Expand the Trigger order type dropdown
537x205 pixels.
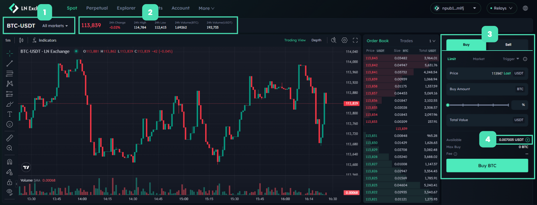[511, 59]
